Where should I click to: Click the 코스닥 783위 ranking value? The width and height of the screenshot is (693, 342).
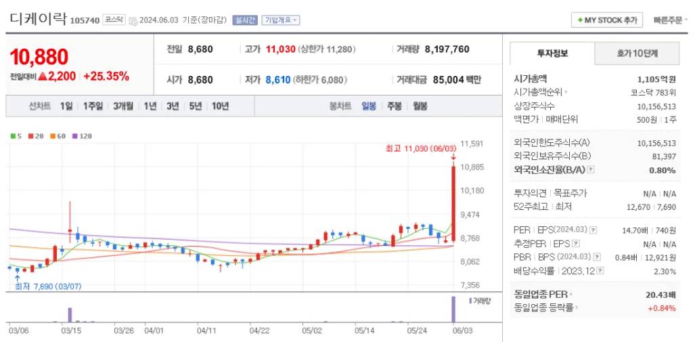(x=653, y=93)
